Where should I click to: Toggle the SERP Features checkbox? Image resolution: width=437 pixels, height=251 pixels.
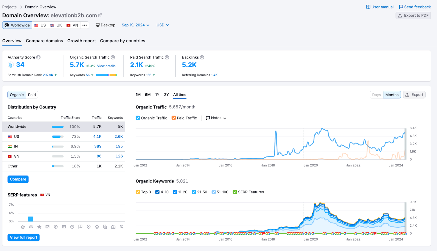point(235,192)
